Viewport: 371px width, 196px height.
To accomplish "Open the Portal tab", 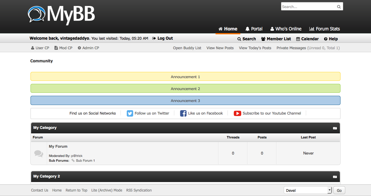I will tap(254, 29).
